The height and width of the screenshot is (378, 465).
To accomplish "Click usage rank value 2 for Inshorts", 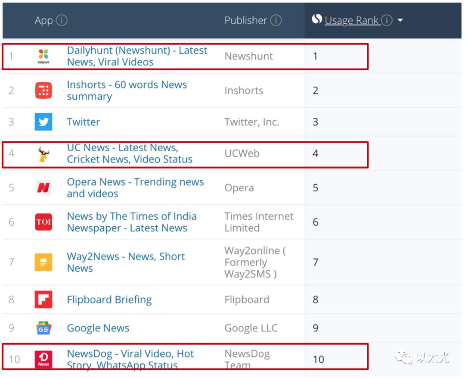I will [x=315, y=90].
